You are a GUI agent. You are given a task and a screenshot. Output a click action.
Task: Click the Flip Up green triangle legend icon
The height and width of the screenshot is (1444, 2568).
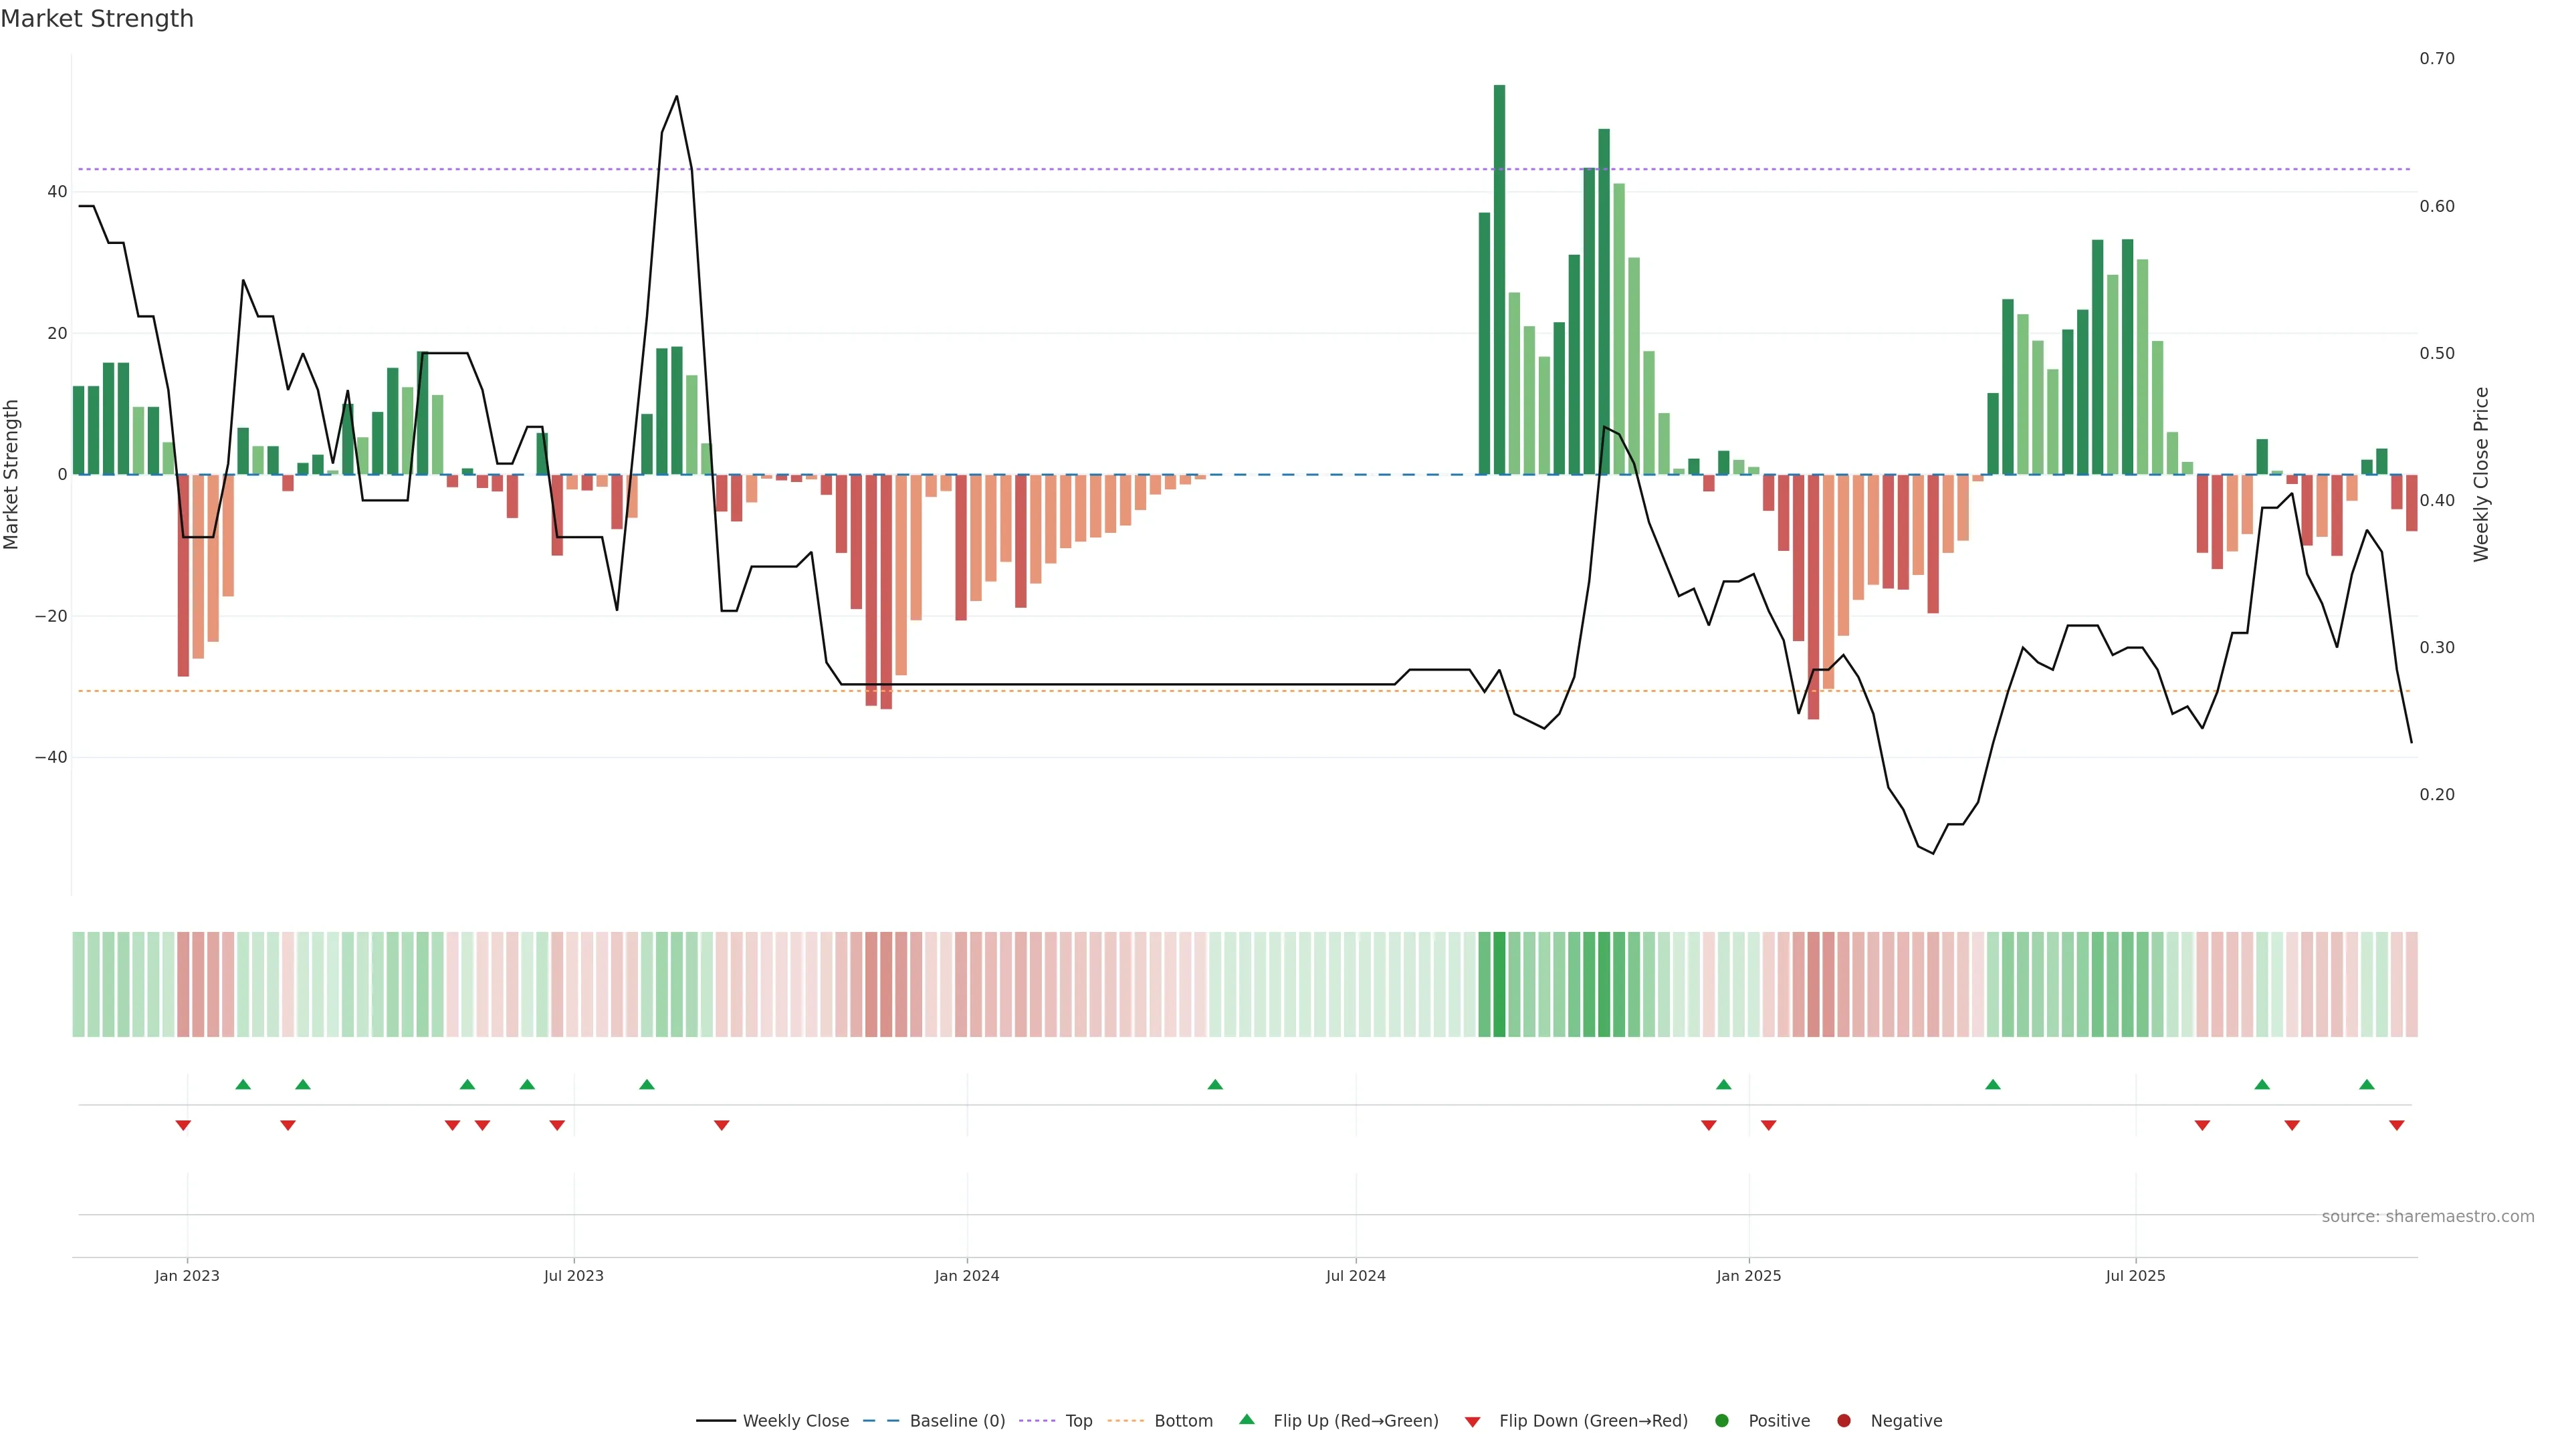[x=1246, y=1419]
